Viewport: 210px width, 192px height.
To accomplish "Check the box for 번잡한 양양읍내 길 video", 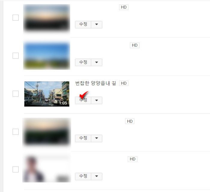I will pyautogui.click(x=16, y=93).
